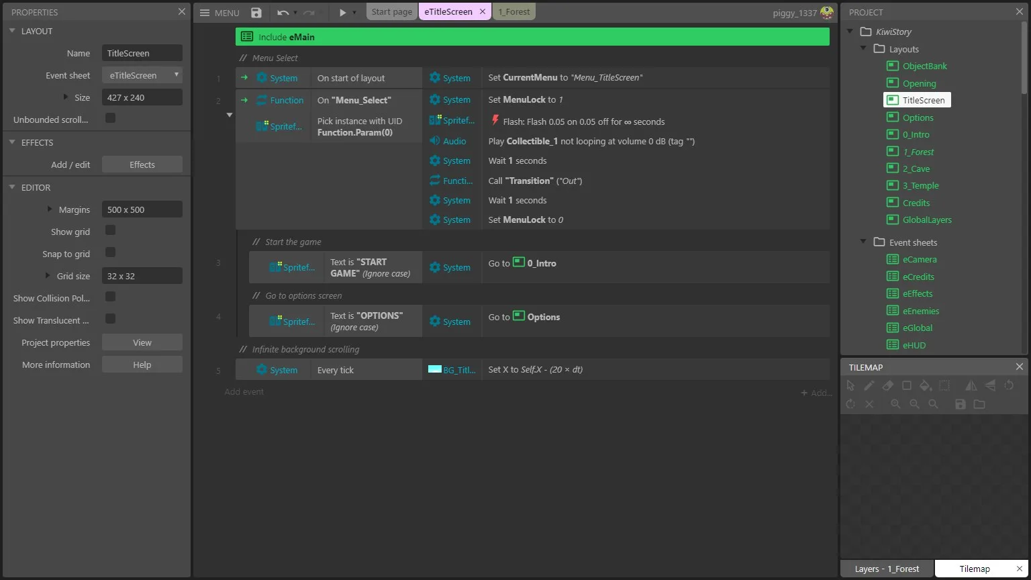Switch to Layers - 1_Forest tab
The image size is (1031, 580).
[887, 569]
